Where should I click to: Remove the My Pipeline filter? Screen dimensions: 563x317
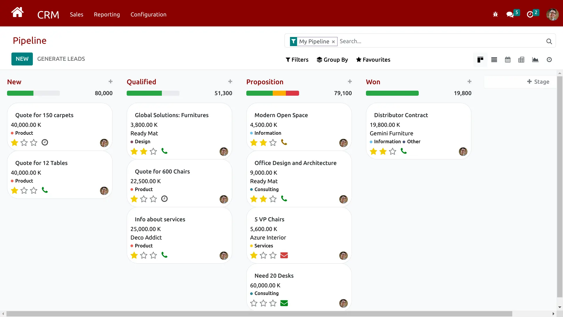tap(333, 42)
